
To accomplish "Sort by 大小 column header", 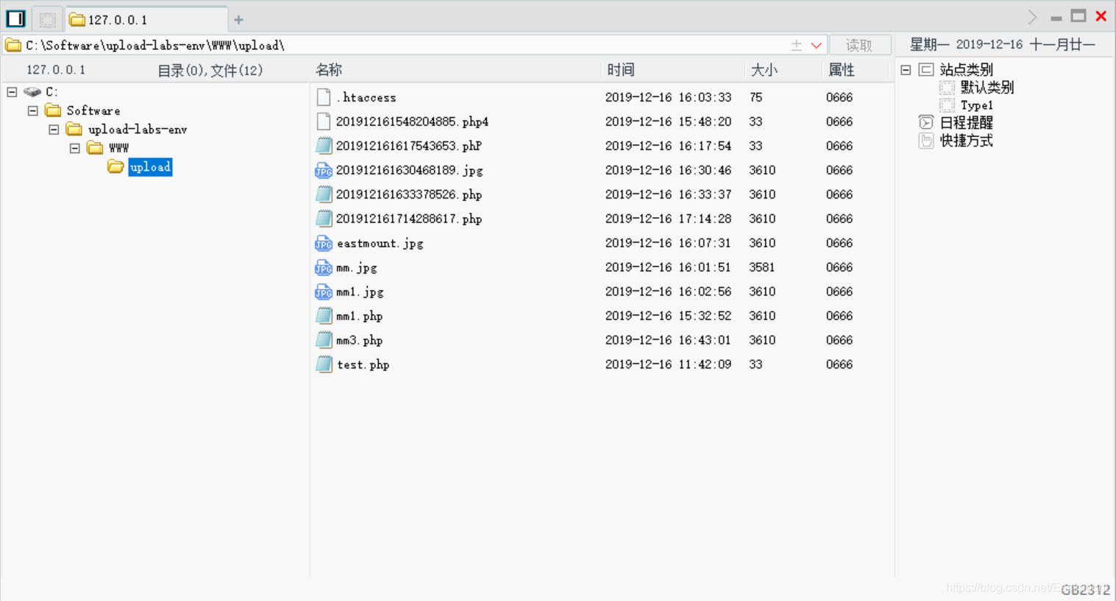I will (764, 70).
